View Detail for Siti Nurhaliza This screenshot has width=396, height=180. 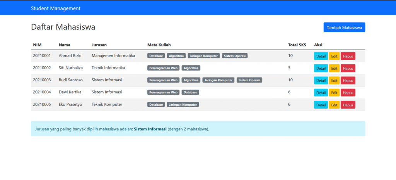[321, 68]
